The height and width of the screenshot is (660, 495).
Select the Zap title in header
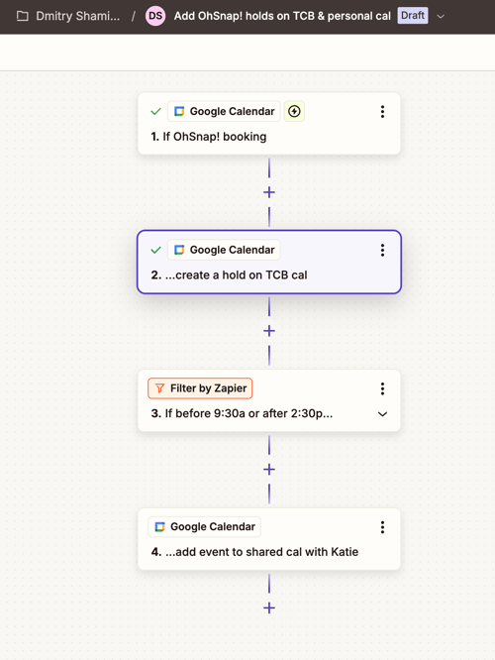282,16
